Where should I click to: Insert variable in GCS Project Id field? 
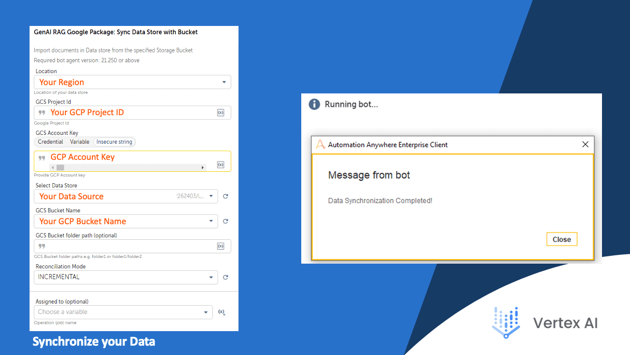[x=220, y=113]
